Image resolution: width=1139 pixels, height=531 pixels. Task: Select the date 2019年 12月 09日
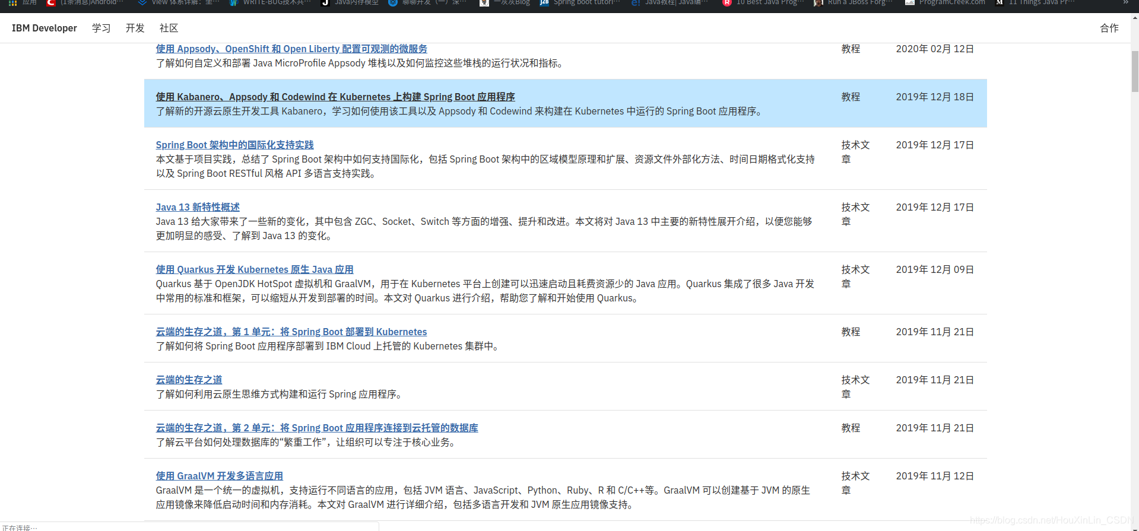coord(935,269)
